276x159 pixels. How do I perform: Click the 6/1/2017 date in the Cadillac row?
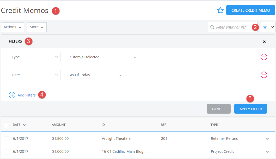coord(21,151)
